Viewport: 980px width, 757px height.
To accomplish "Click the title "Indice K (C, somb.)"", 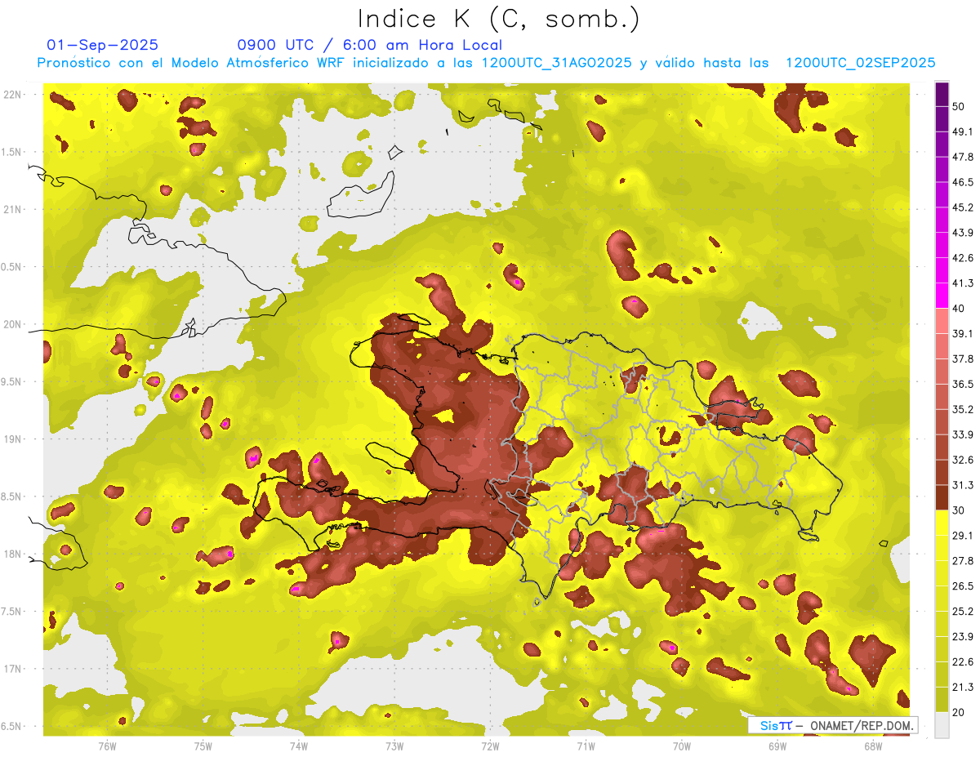I will tap(499, 19).
